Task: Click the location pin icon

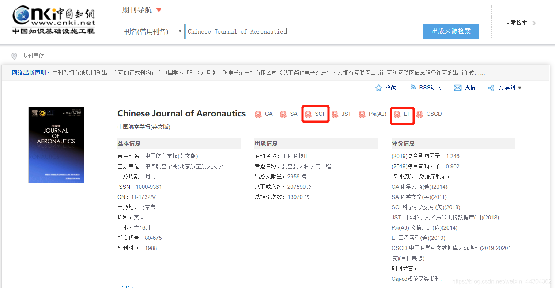Action: pyautogui.click(x=14, y=56)
